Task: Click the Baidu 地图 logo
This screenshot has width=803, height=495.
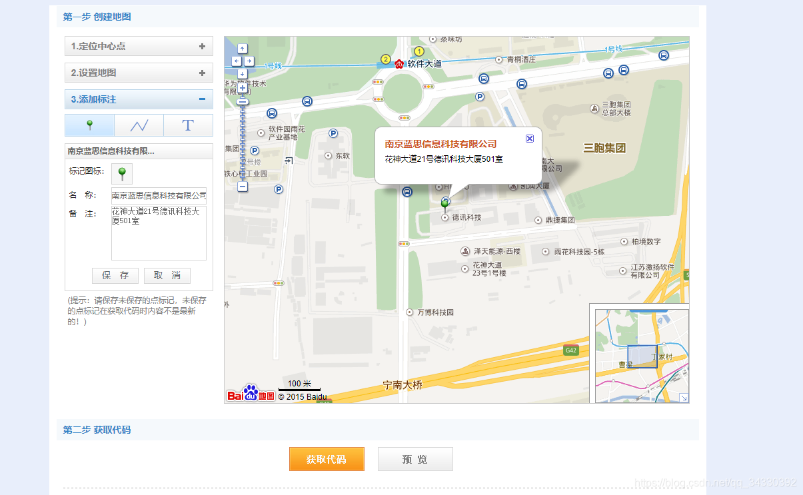Action: pos(251,394)
